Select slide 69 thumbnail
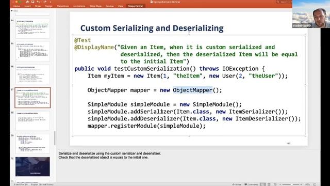Viewport: 330px width, 186px height. [32, 144]
